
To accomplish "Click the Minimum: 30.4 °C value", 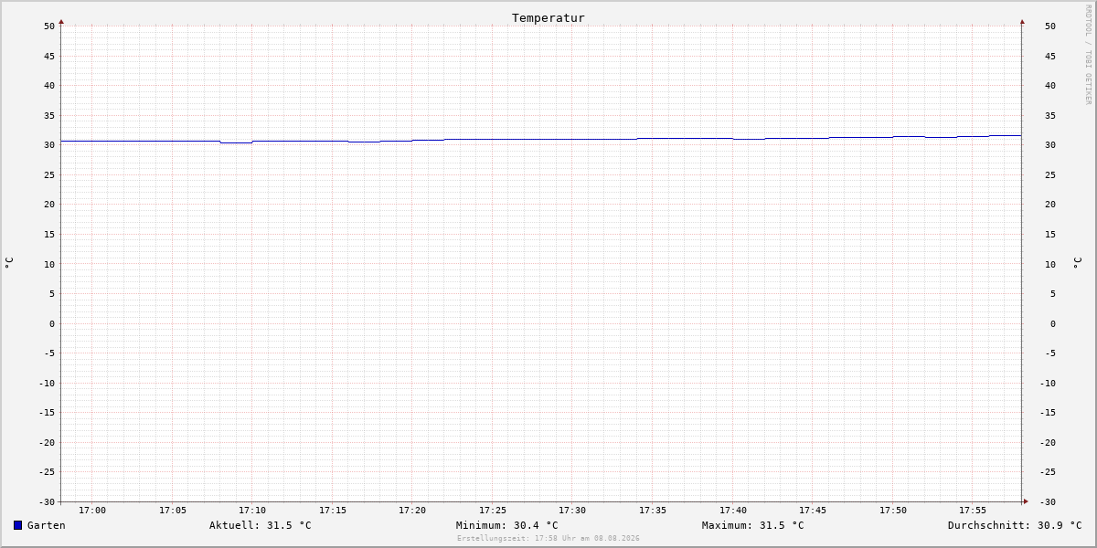I will coord(507,525).
